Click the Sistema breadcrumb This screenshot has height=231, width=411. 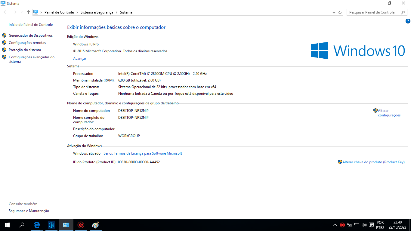point(126,12)
